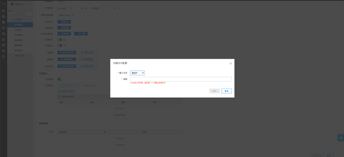This screenshot has height=157, width=344.
Task: Open the CPU 核数 dropdown
Action: click(76, 8)
